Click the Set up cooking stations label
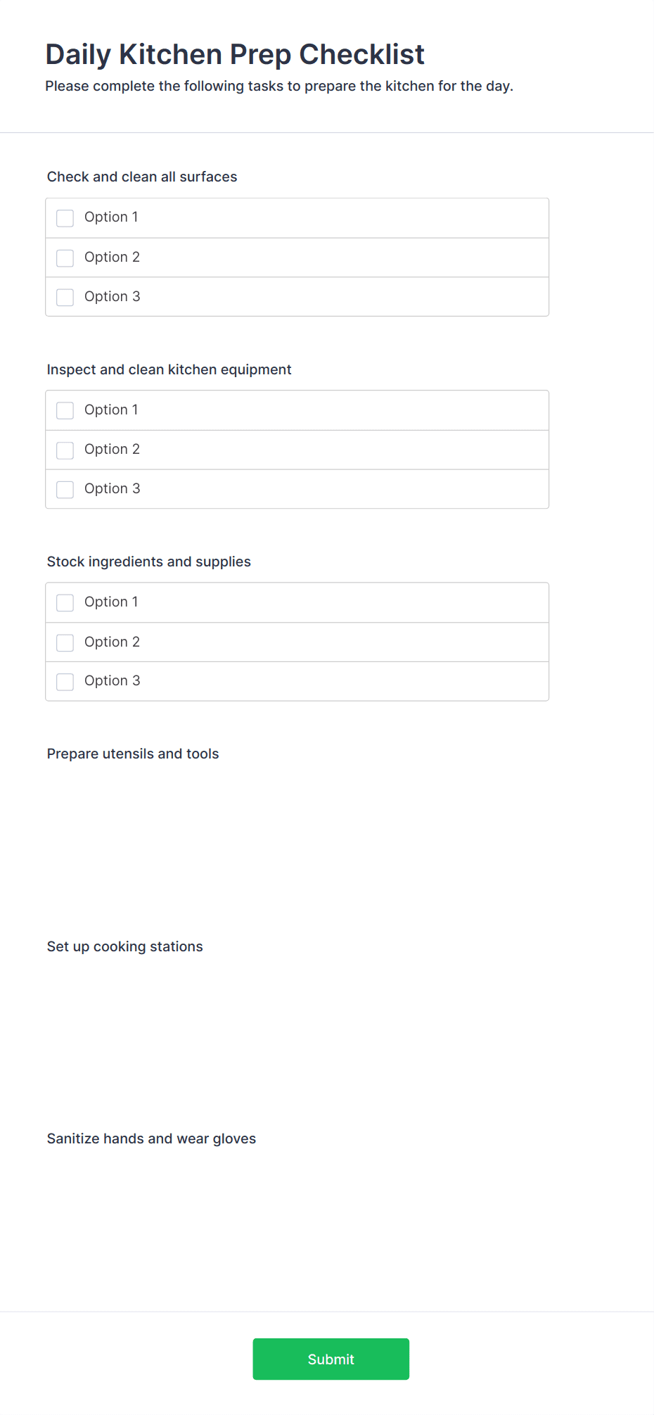This screenshot has height=1415, width=654. point(124,946)
